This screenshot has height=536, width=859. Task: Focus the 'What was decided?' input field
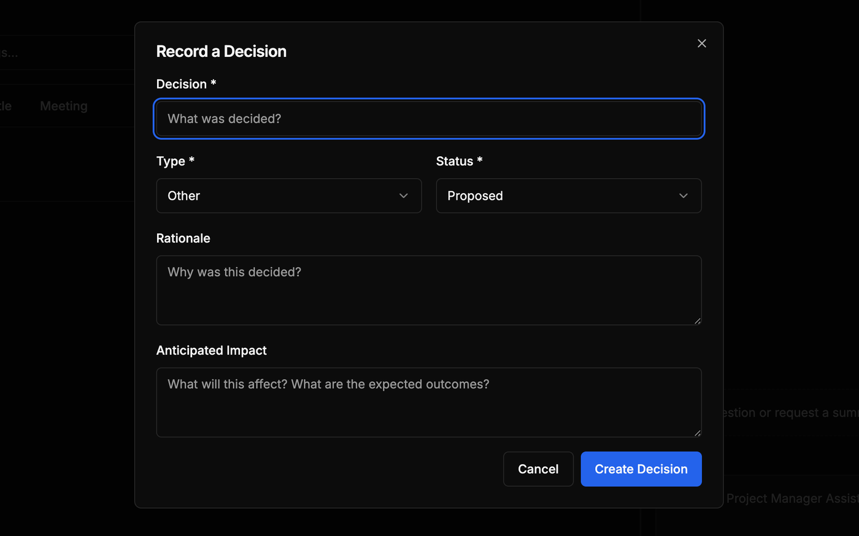coord(429,119)
